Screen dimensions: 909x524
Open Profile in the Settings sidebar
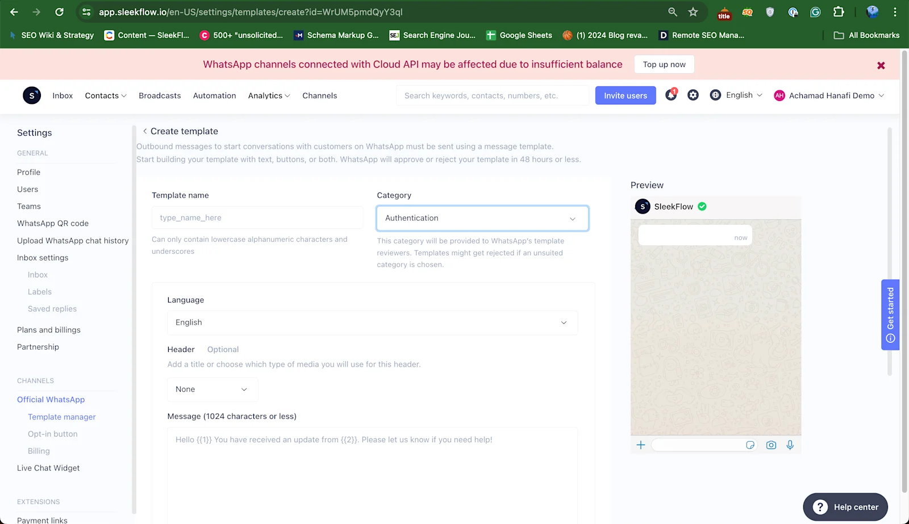tap(28, 172)
